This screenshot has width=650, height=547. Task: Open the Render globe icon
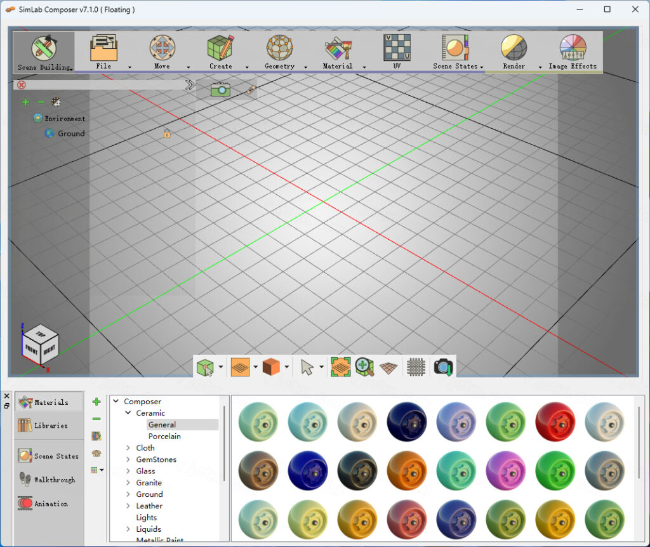click(514, 48)
